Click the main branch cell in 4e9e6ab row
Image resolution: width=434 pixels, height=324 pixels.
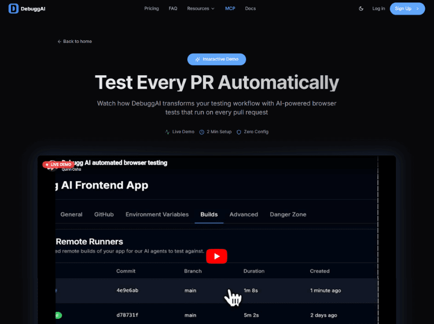pos(190,290)
